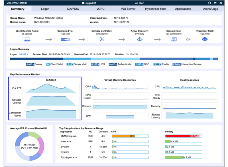Screen dimensions: 228x167
Task: Click the version 18.11.0.20124 value
Action: 121,22
